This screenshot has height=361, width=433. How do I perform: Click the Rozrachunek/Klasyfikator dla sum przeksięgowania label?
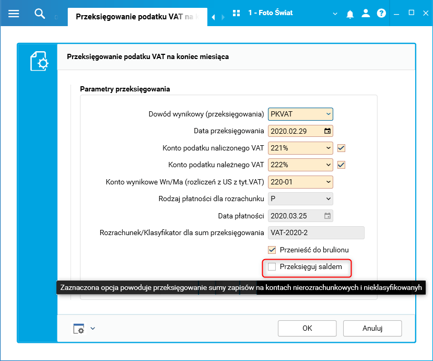(x=182, y=233)
